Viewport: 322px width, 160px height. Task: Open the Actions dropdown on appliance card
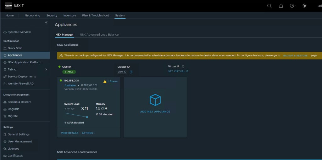coord(88,133)
